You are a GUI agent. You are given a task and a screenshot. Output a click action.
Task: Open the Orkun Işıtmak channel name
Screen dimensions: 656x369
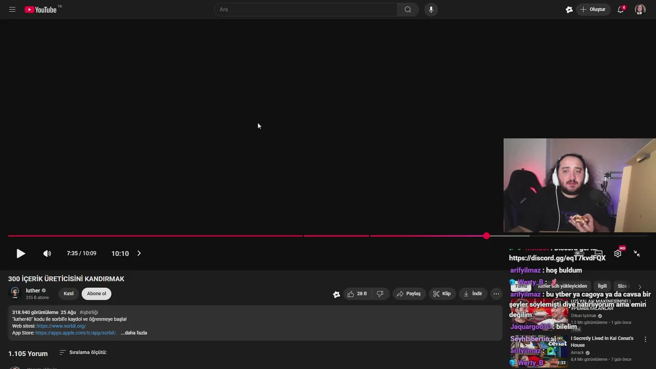click(584, 316)
